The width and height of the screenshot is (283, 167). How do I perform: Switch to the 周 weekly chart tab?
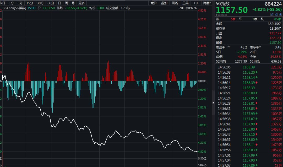click(66, 3)
